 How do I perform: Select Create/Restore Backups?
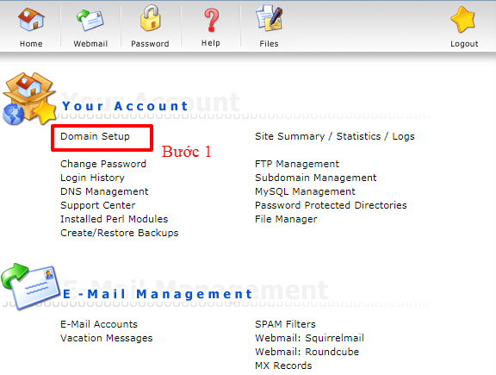pyautogui.click(x=119, y=233)
